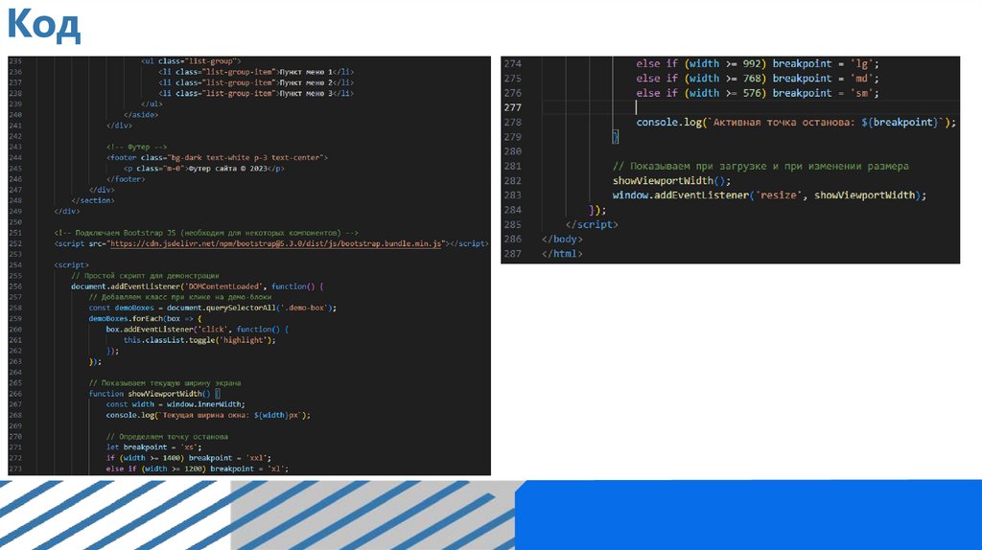Click the "Простой скрипт для демонстрации" comment

(145, 275)
